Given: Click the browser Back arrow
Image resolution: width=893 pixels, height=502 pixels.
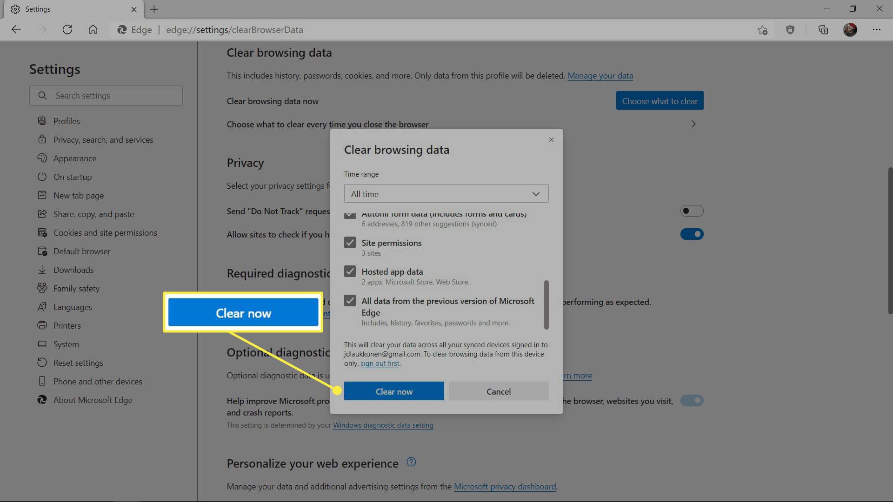Looking at the screenshot, I should pos(16,30).
